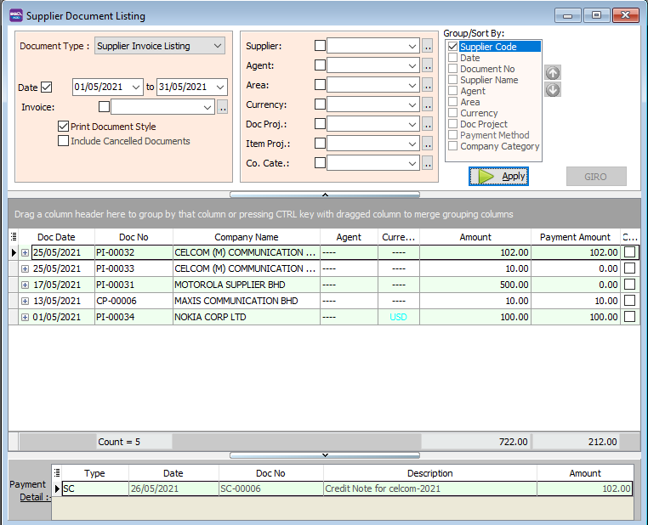The image size is (648, 525).
Task: Expand row PI-00032 plus icon
Action: 25,252
